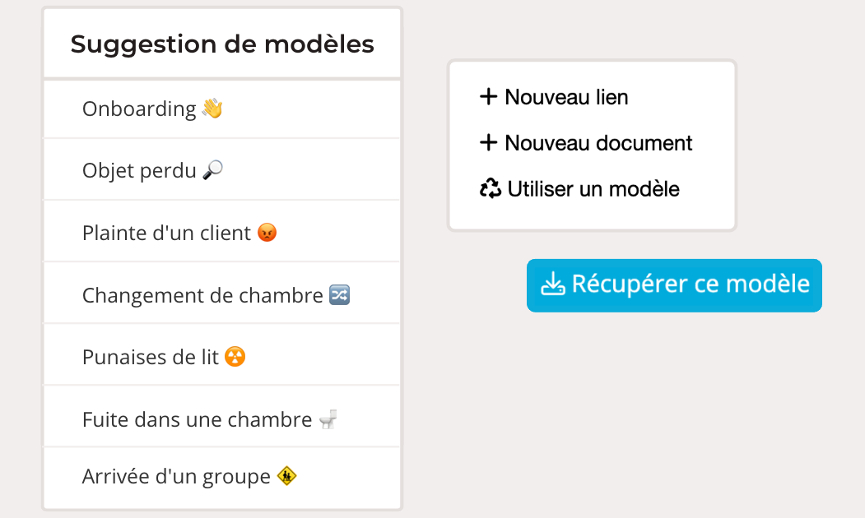Click the Suggestion de modèles header
This screenshot has width=865, height=518.
coord(222,44)
